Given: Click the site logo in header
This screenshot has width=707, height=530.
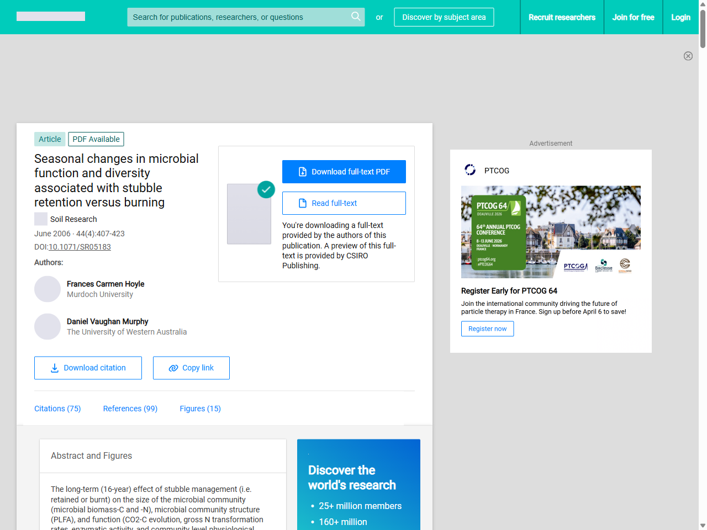Looking at the screenshot, I should coord(51,17).
